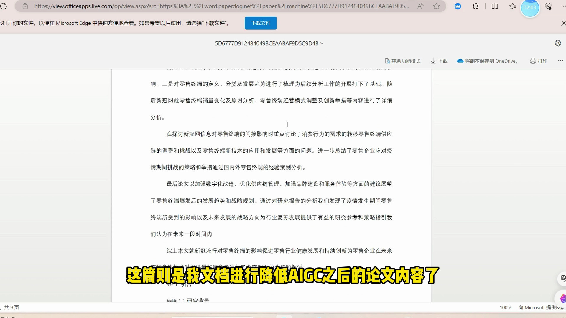Click the 向 Microsoft 提供反馈 feedback link
The height and width of the screenshot is (318, 566).
pyautogui.click(x=542, y=307)
